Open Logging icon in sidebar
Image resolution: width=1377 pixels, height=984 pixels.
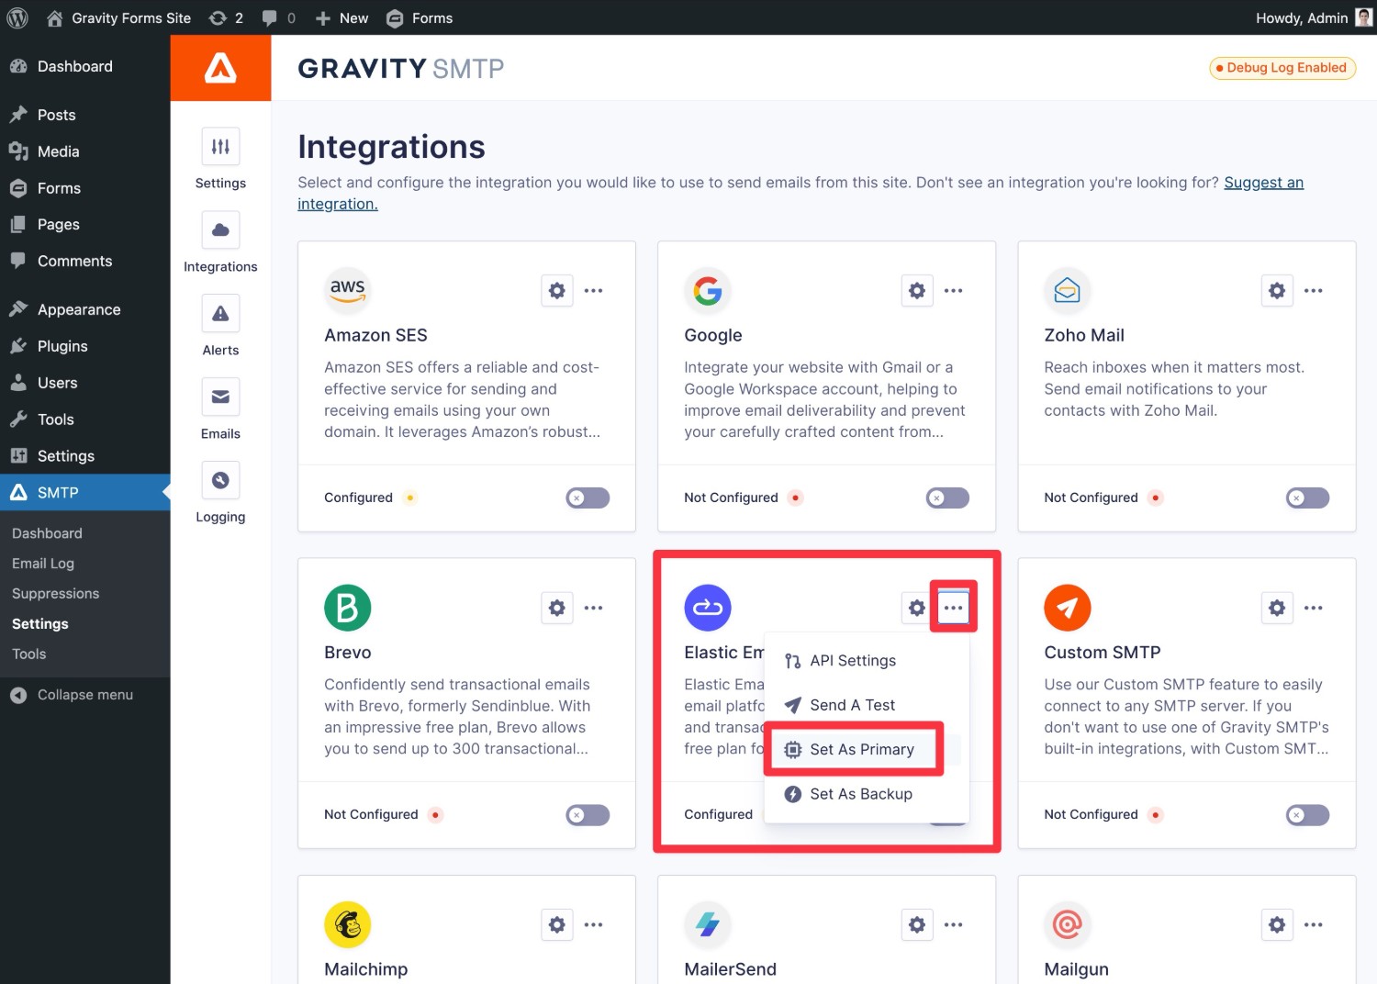220,481
